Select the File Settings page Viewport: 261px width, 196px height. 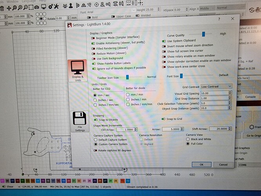[80, 122]
